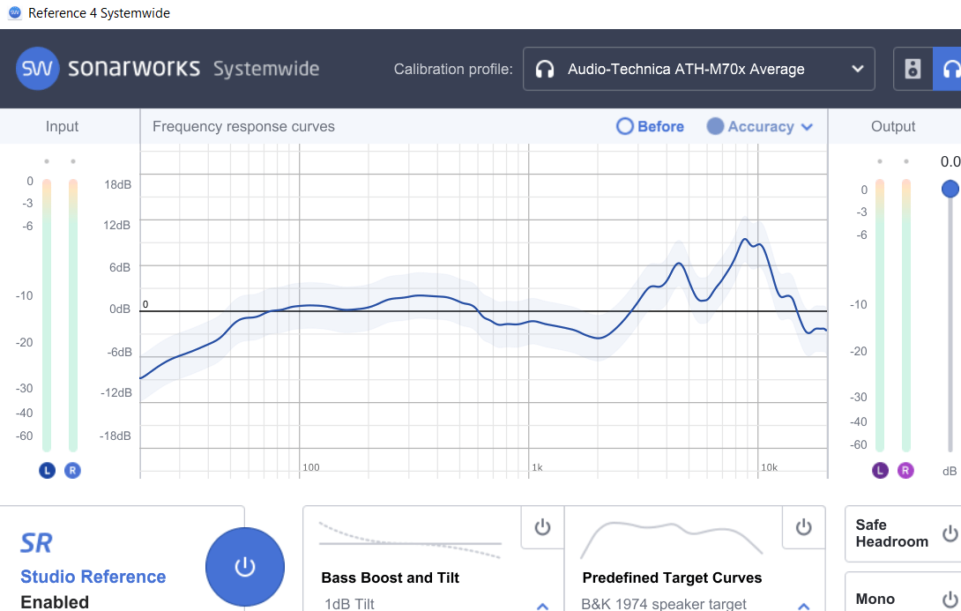Click the Input panel heading
Viewport: 961px width, 611px height.
[62, 126]
